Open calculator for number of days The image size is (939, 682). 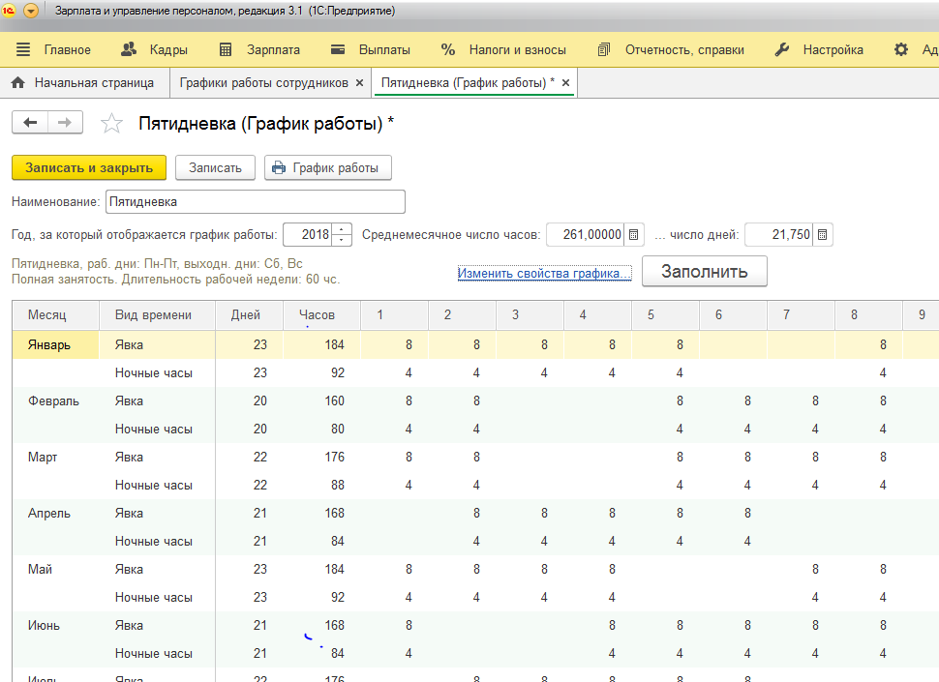tap(822, 234)
